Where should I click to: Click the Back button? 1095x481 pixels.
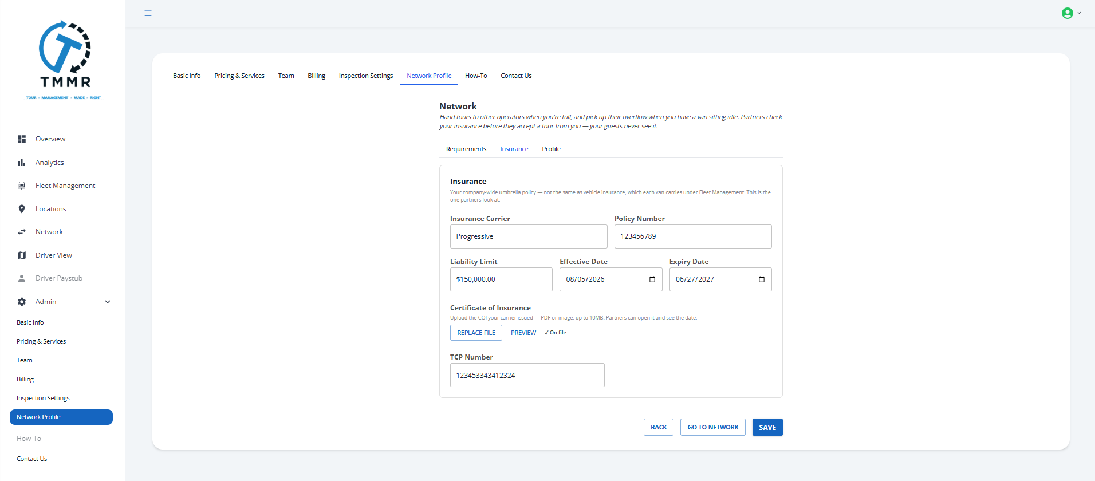coord(659,427)
